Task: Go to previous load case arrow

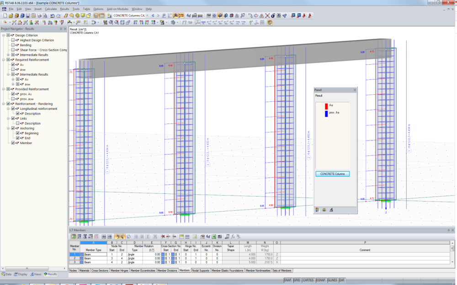Action: click(153, 16)
